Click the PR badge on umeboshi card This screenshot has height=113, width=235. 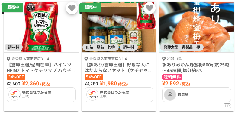click(227, 106)
